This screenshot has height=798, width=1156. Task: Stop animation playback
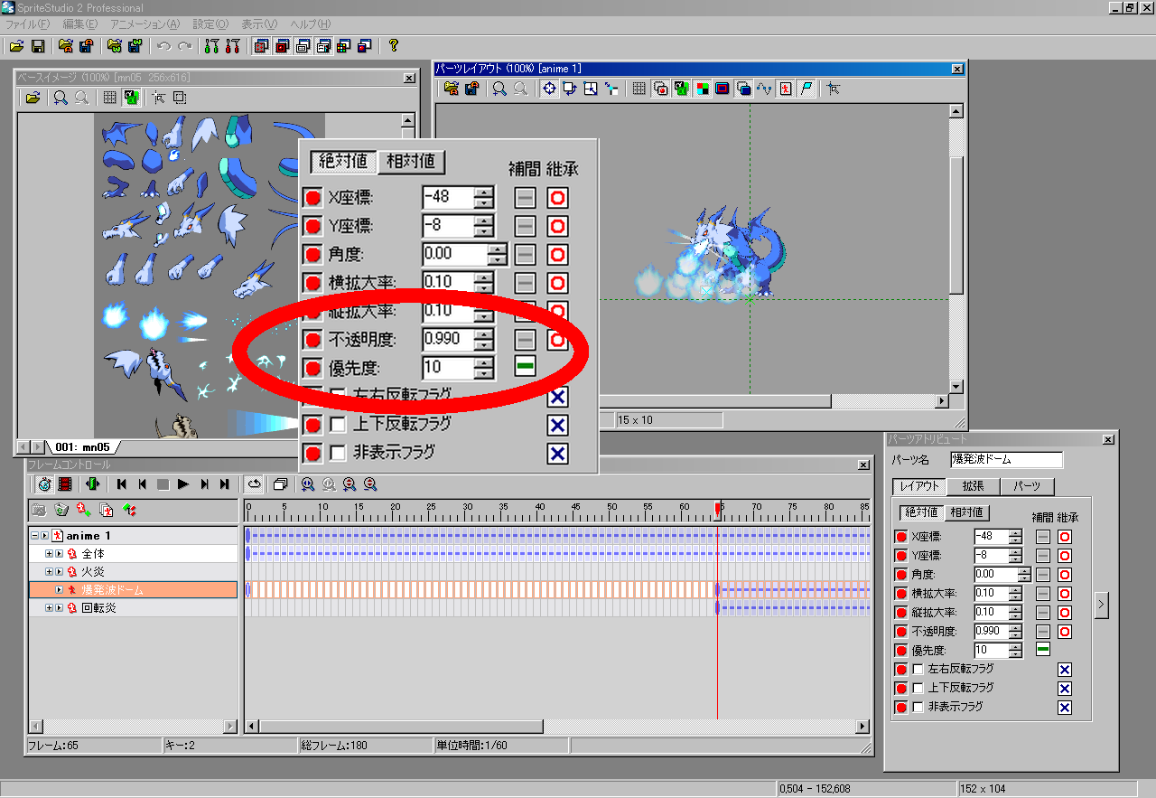(163, 484)
